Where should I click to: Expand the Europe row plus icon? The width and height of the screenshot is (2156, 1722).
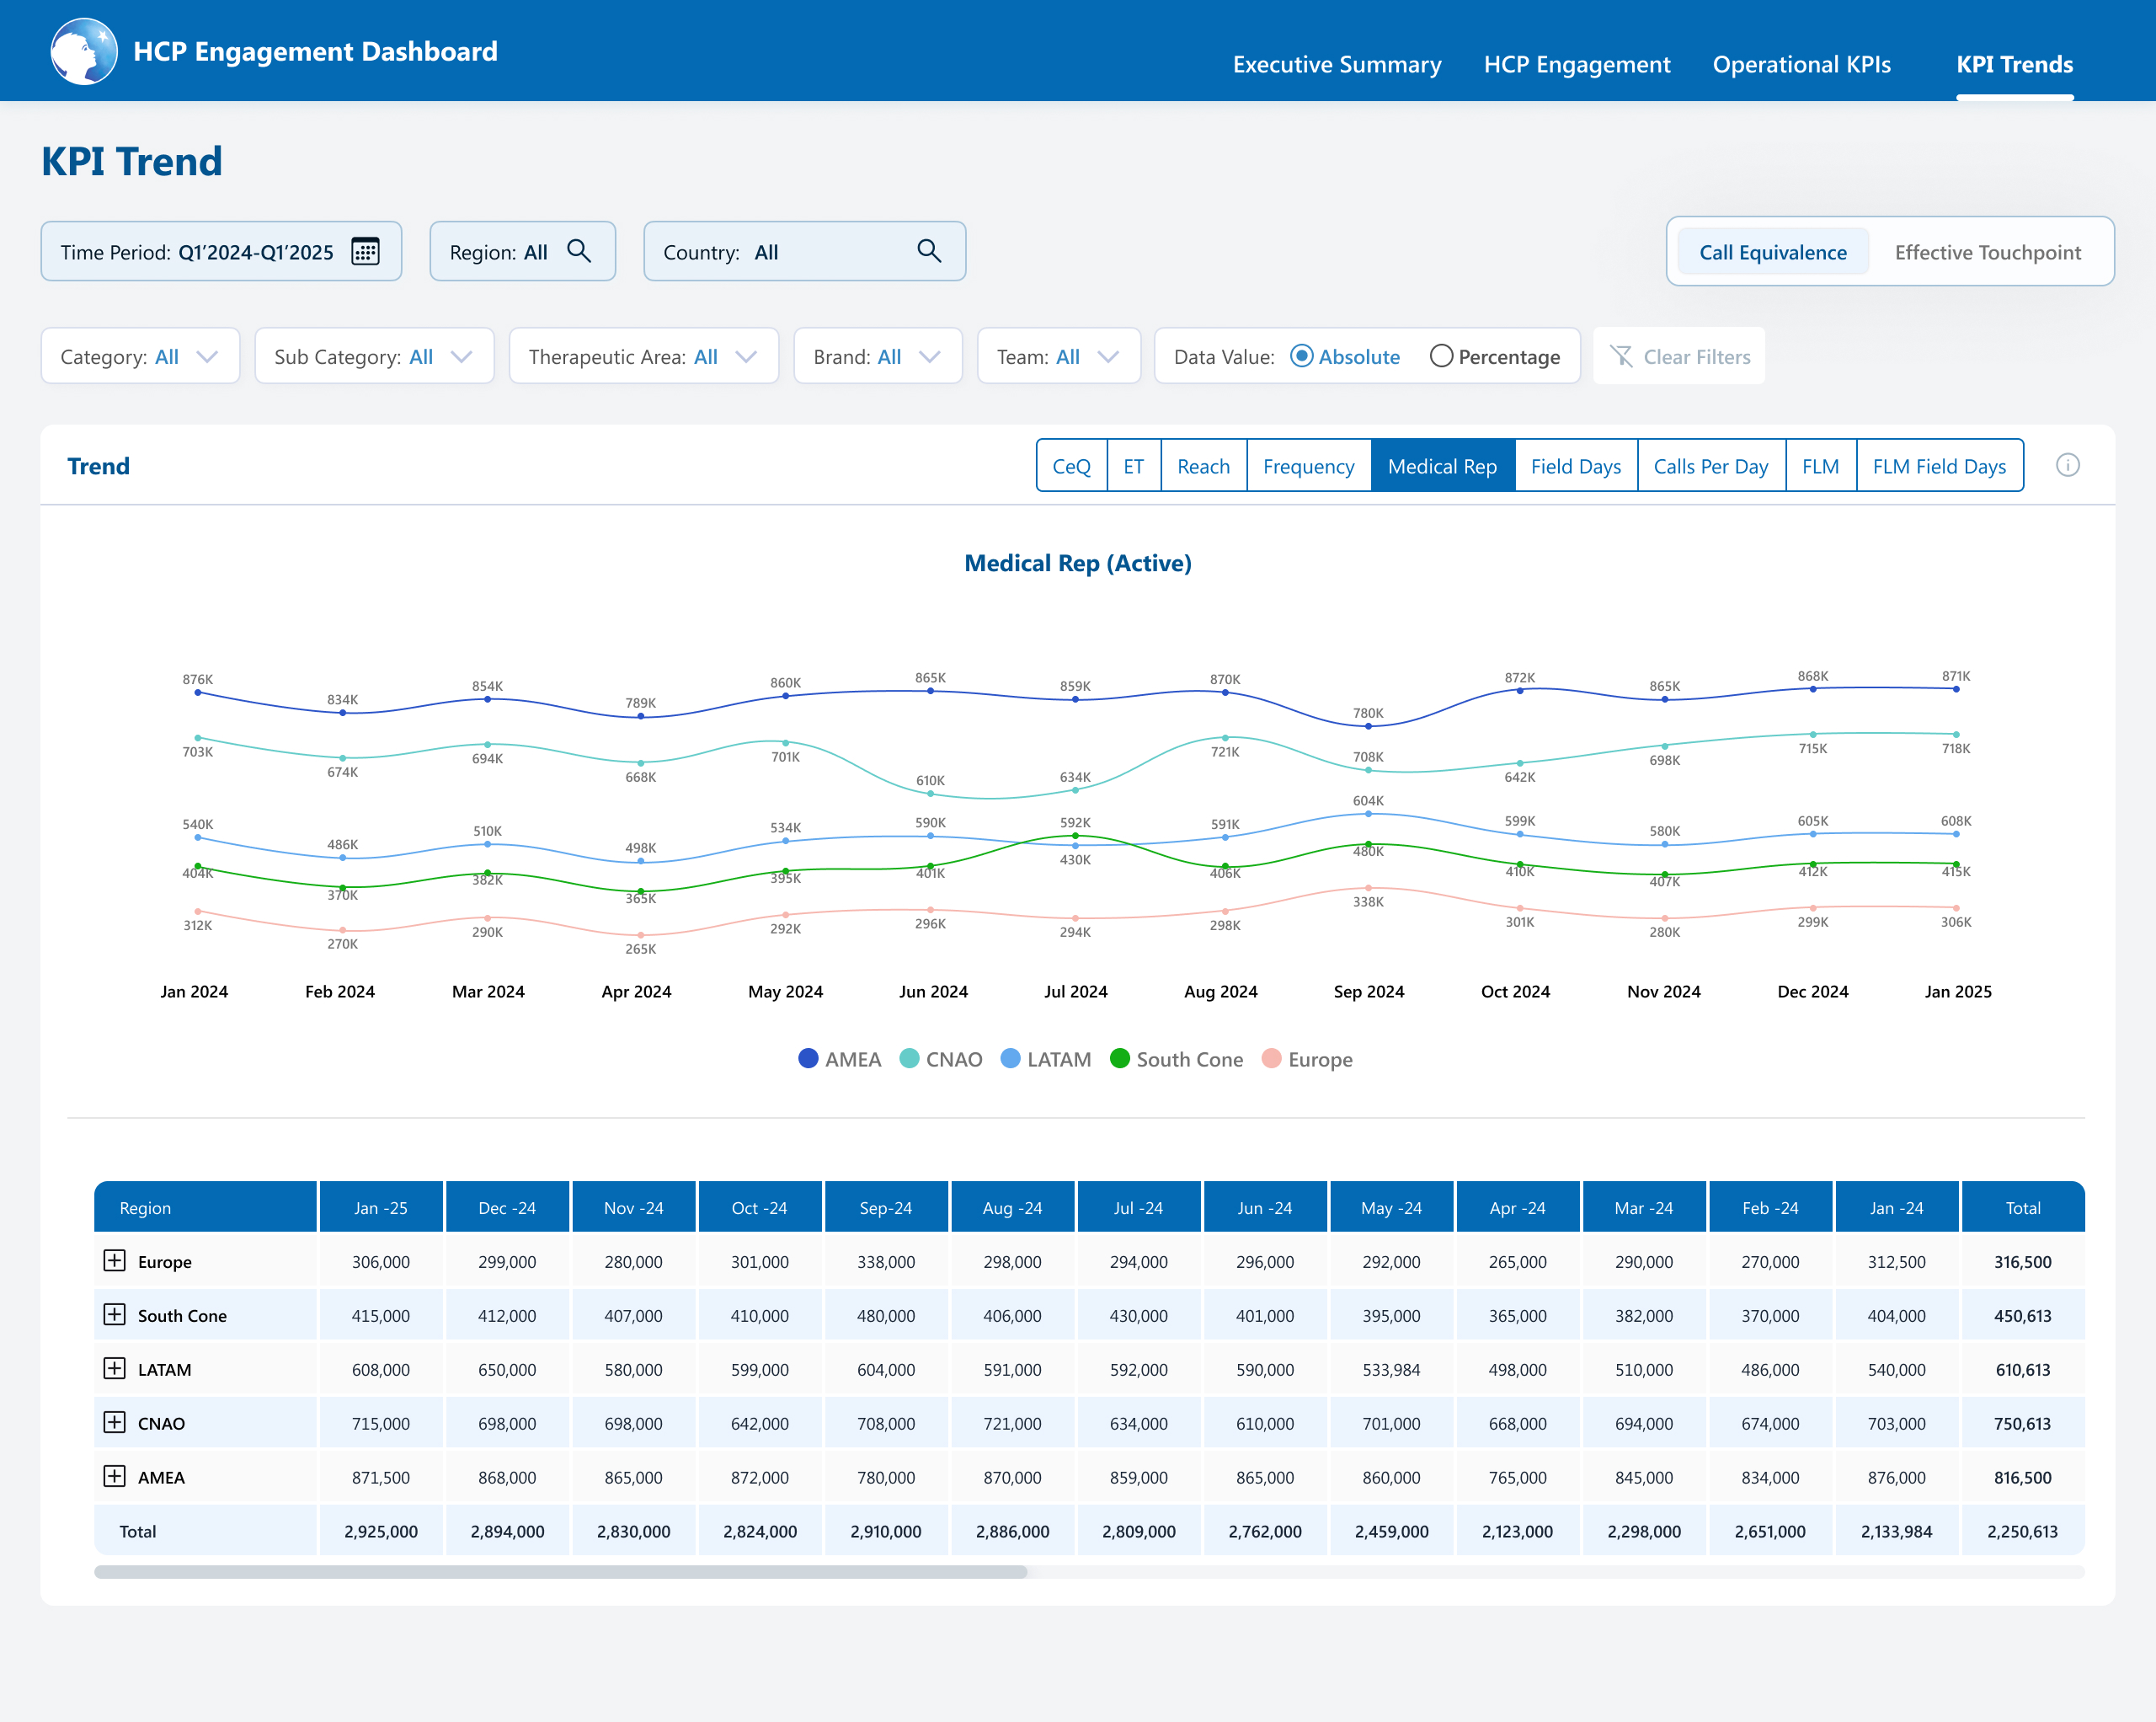tap(115, 1260)
